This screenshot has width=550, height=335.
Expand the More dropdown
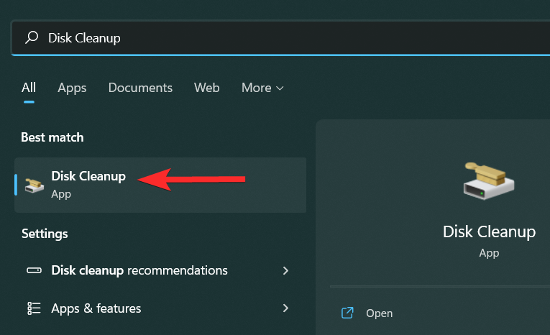[262, 88]
